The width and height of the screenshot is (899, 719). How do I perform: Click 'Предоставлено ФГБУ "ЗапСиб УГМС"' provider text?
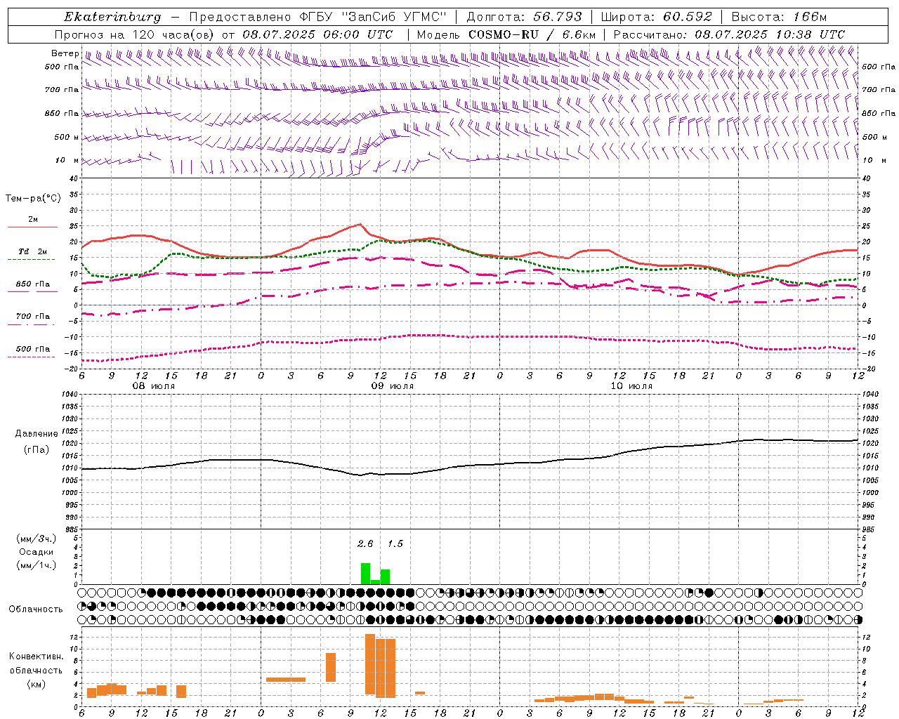click(x=318, y=17)
